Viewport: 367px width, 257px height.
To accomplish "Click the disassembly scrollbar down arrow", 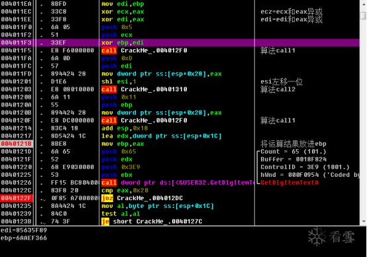I will pyautogui.click(x=364, y=221).
